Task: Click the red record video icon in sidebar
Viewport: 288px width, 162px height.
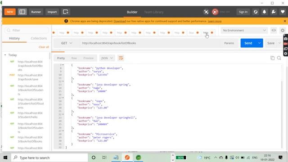Action: (x=286, y=44)
